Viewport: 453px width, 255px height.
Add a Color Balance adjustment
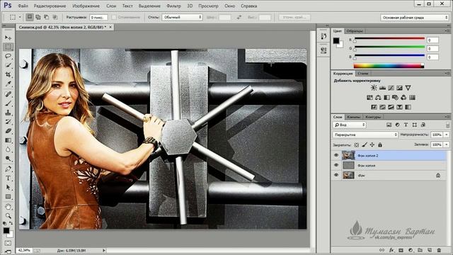[378, 98]
